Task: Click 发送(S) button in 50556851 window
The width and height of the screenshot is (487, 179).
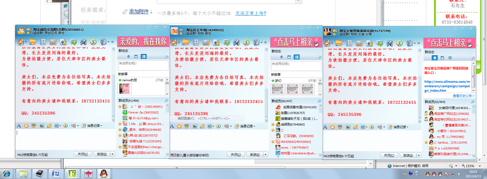Action: [102, 154]
